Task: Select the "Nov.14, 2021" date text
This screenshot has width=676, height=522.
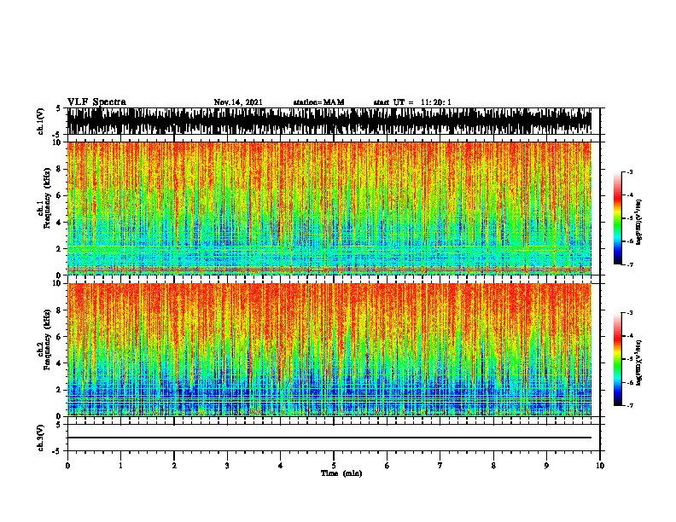Action: click(238, 102)
